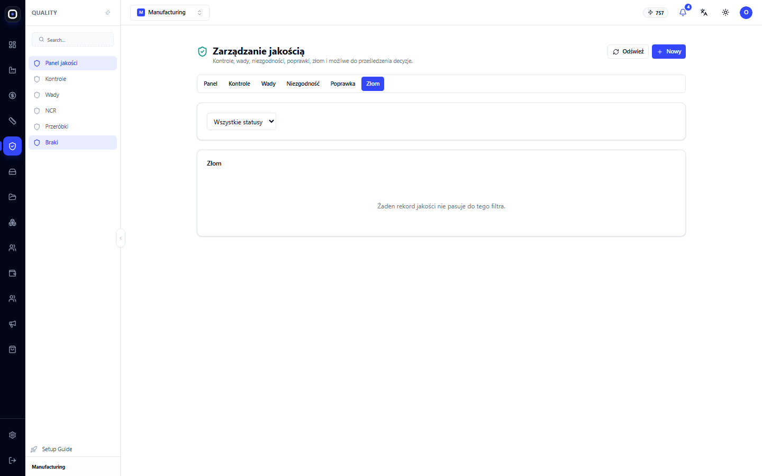The width and height of the screenshot is (762, 476).
Task: Open the dashboard grid icon in the rail
Action: coord(12,45)
